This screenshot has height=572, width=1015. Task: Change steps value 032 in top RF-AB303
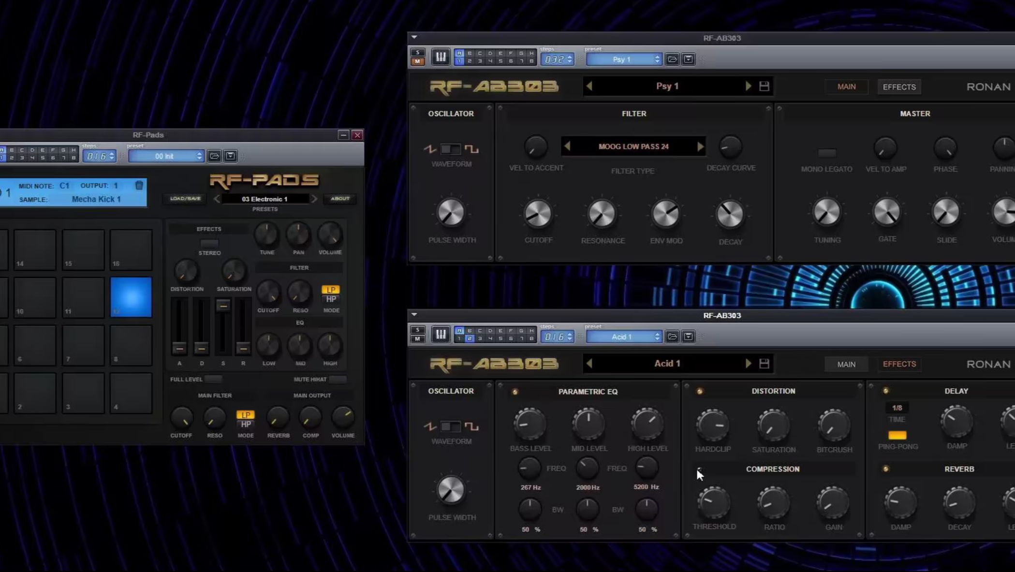coord(558,59)
